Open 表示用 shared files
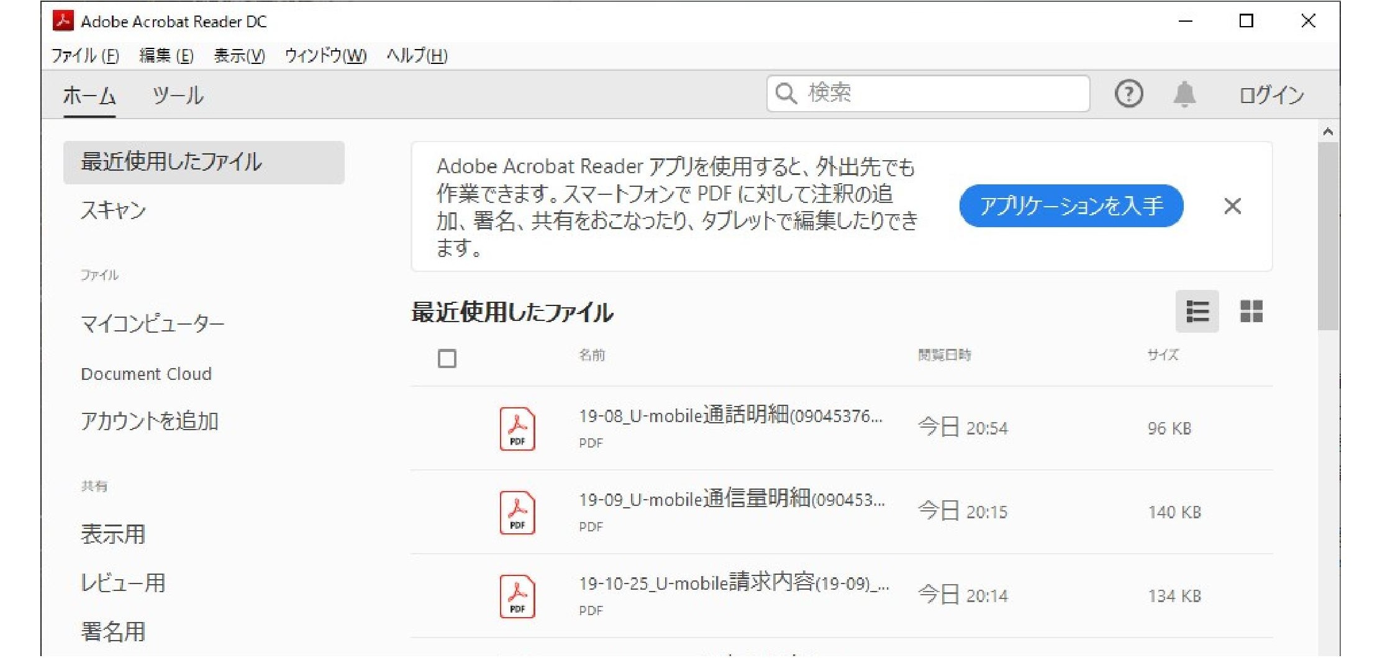This screenshot has height=658, width=1380. (112, 534)
